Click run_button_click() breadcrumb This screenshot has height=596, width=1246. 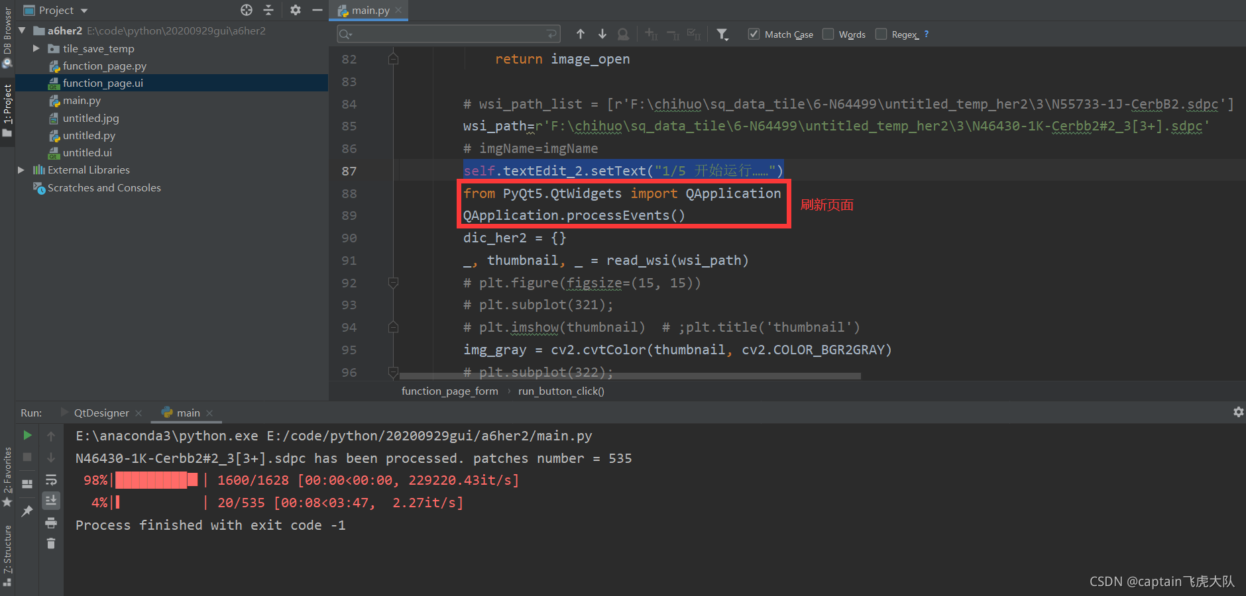(561, 391)
